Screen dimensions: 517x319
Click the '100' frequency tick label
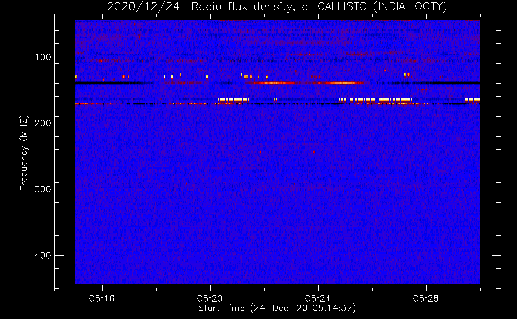(x=43, y=57)
